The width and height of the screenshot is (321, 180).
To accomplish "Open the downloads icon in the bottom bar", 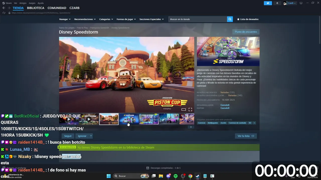I will [148, 168].
